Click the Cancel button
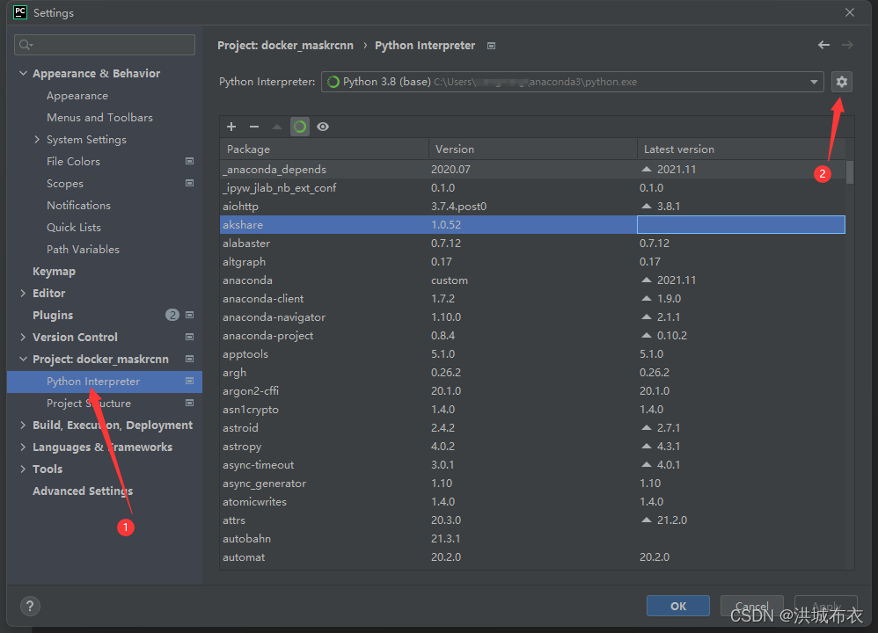 tap(751, 606)
